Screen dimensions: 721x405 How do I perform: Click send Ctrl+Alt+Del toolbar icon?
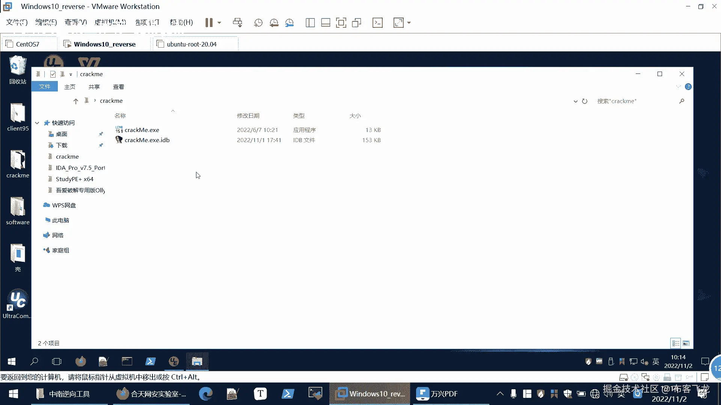tap(237, 22)
